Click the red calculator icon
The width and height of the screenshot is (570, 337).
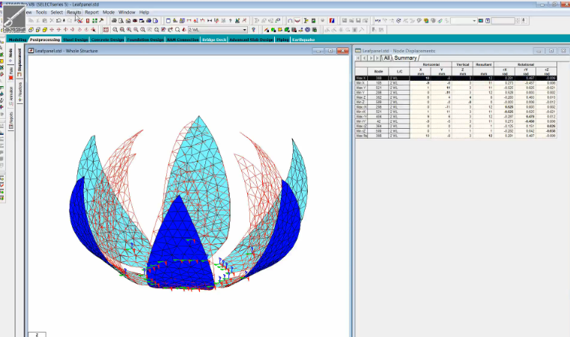(x=88, y=21)
